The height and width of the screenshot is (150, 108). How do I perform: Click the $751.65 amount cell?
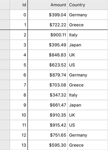(48, 135)
